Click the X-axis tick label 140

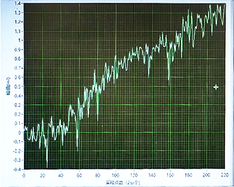[152, 175]
